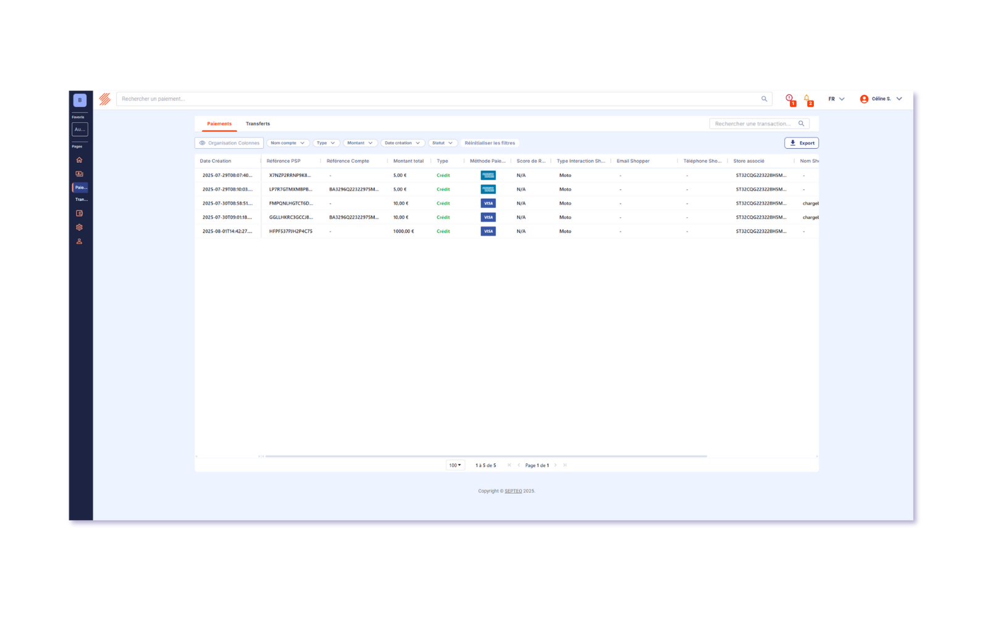Click the Type Interaction Sh... header
988x617 pixels.
point(580,161)
